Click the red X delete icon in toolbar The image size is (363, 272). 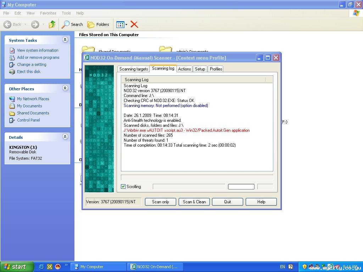click(x=134, y=24)
